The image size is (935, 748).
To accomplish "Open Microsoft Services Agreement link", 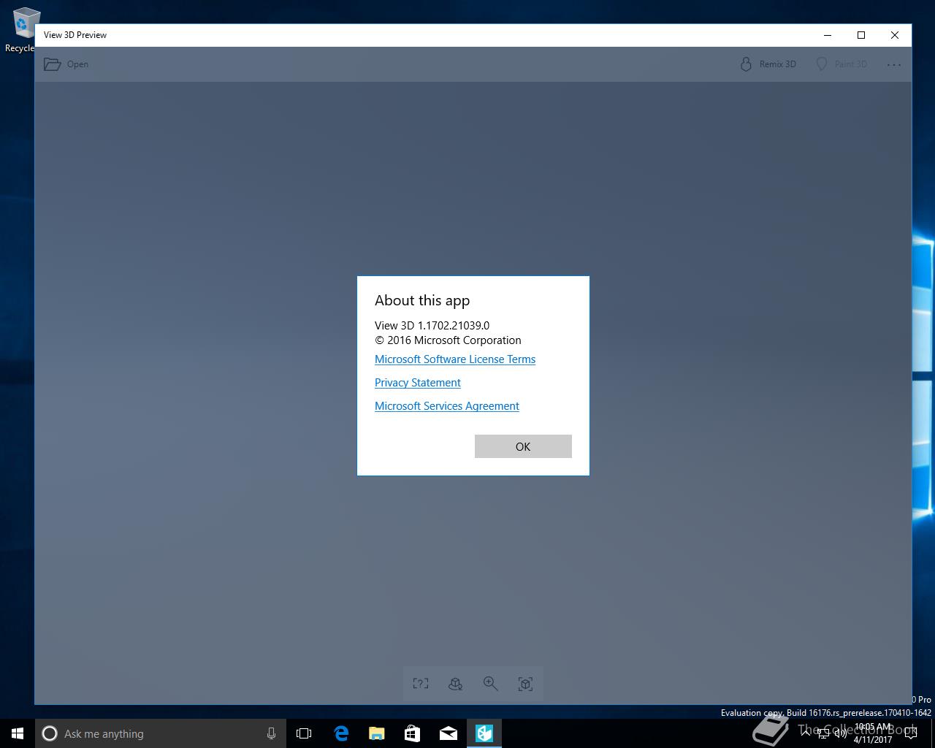I will pos(447,406).
